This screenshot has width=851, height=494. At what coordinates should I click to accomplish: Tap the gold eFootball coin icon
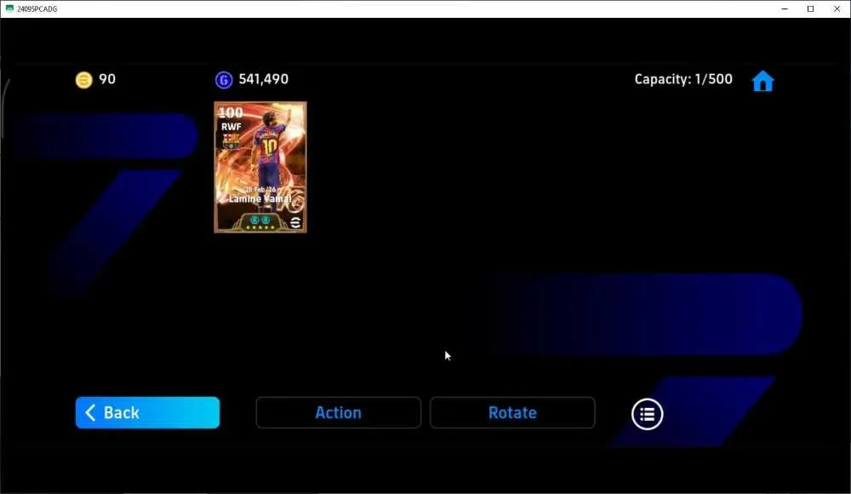tap(83, 80)
